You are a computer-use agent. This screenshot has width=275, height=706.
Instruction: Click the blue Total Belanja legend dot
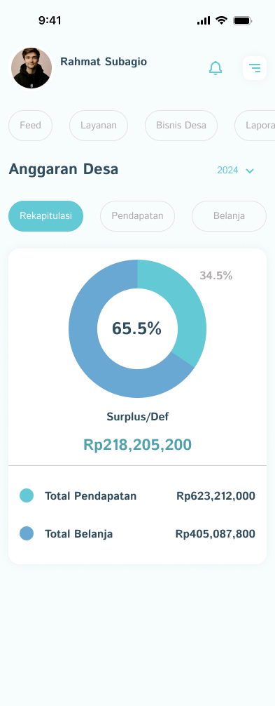click(27, 533)
